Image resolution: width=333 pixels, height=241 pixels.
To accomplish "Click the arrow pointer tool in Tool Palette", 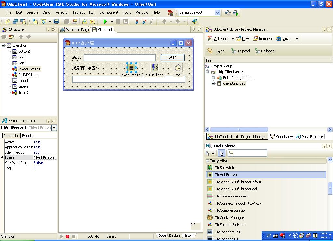I will pyautogui.click(x=221, y=153).
